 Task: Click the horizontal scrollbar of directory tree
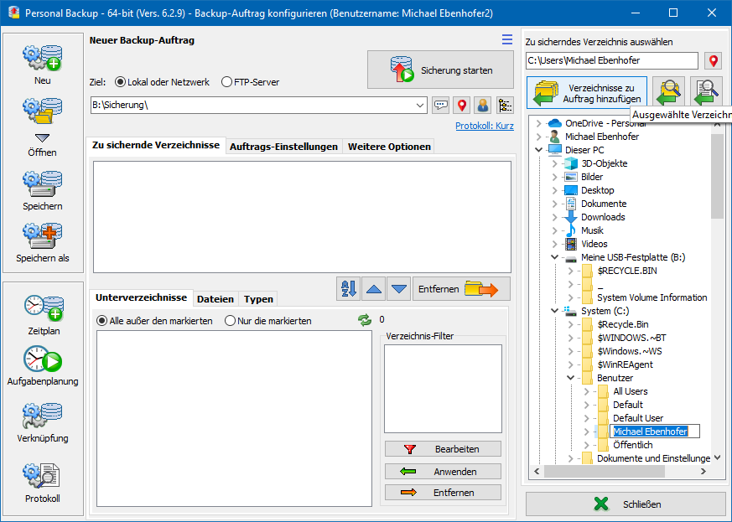pos(604,472)
